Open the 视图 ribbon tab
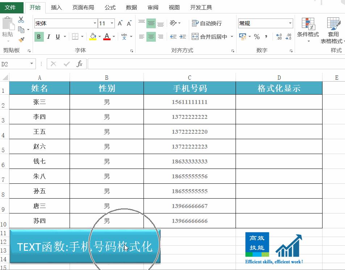Image resolution: width=345 pixels, height=270 pixels. [x=174, y=7]
